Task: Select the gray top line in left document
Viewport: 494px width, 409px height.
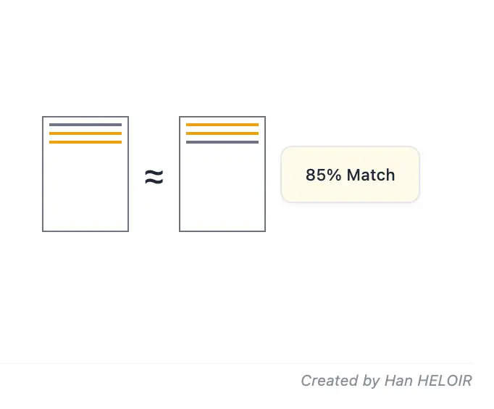Action: [x=85, y=125]
